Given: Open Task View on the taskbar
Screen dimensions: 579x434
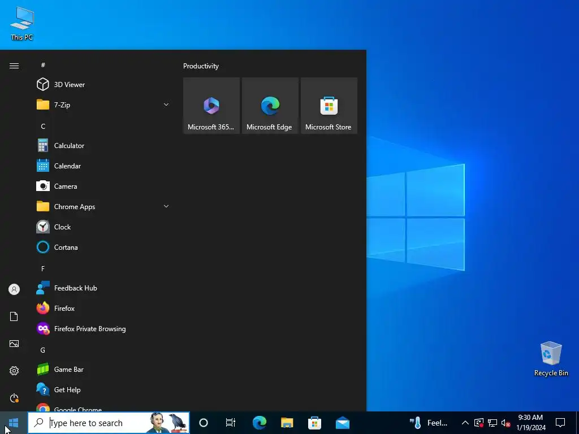Looking at the screenshot, I should (231, 423).
